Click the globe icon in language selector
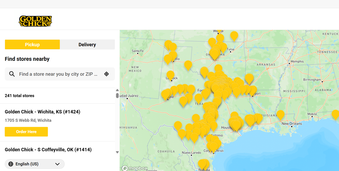The image size is (339, 171). click(11, 164)
